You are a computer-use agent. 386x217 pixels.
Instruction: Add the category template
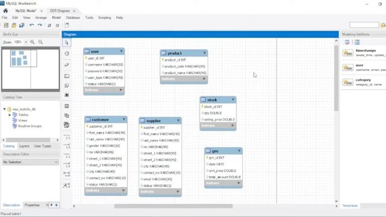pos(364,82)
